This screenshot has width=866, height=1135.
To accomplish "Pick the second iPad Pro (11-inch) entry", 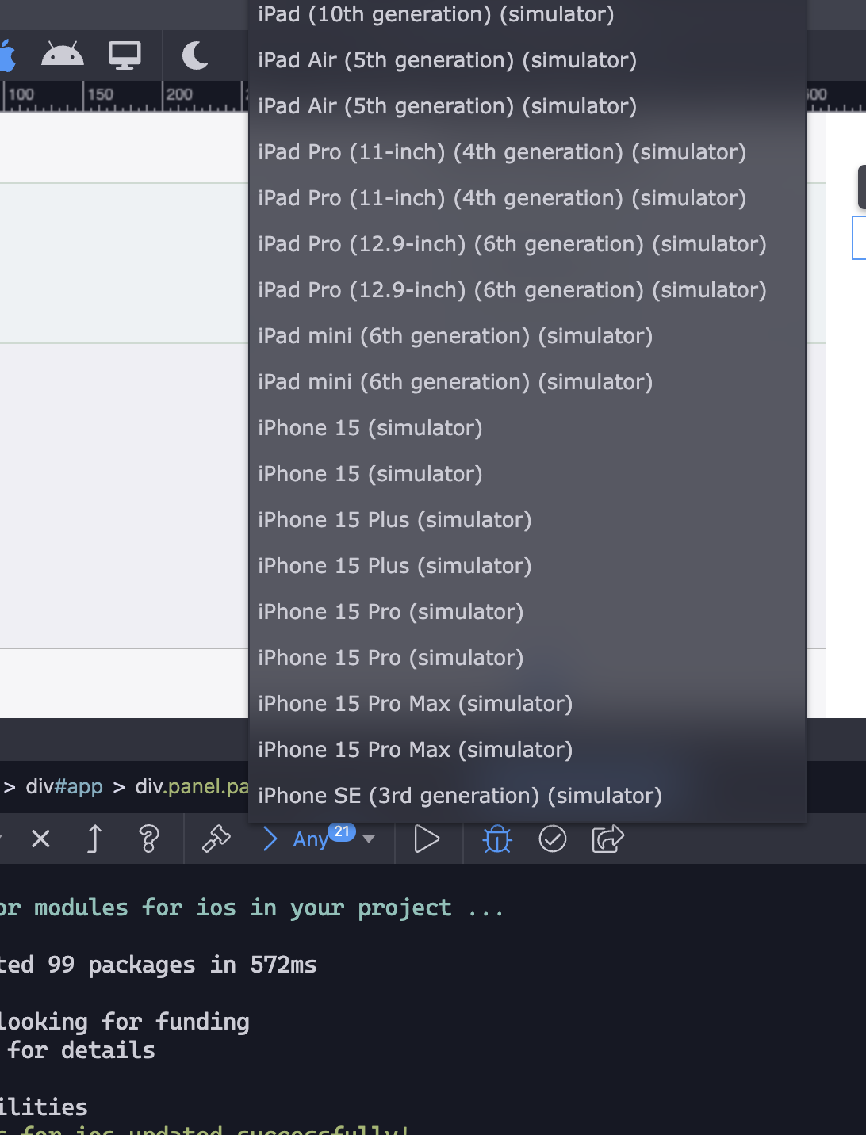I will click(527, 198).
